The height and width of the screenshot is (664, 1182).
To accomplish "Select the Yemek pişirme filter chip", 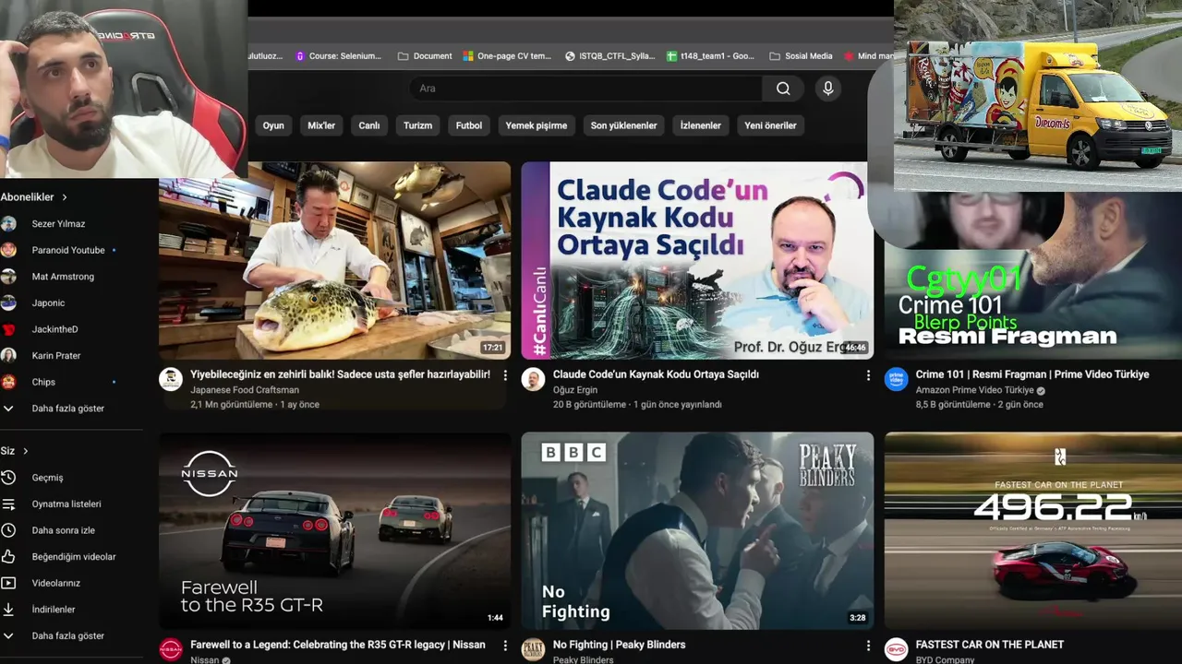I will click(x=537, y=125).
